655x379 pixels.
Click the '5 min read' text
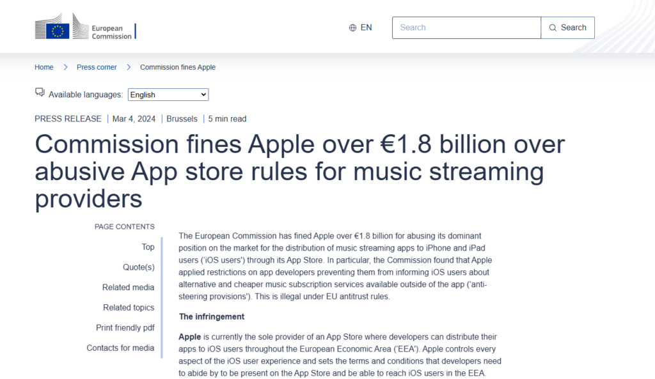(x=227, y=119)
